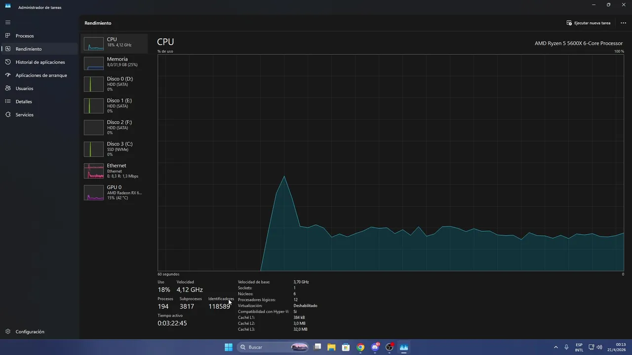Select GPU 0 performance item
632x355 pixels.
114,192
